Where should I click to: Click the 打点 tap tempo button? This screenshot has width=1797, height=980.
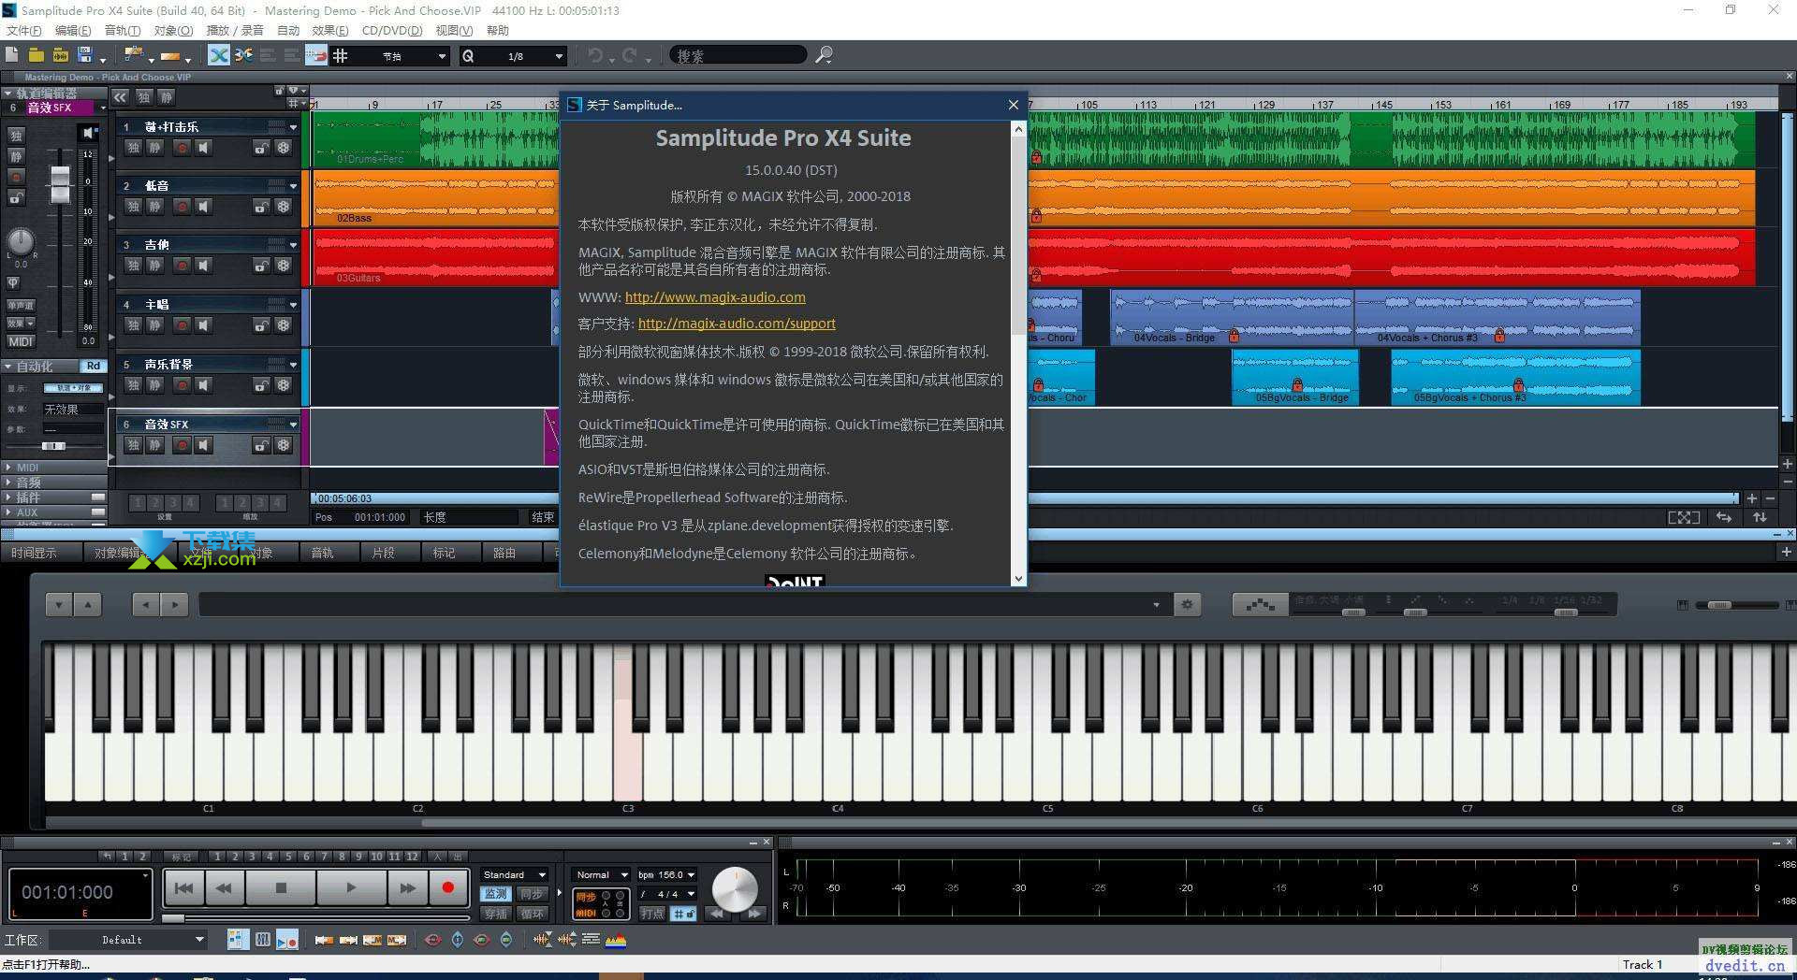(652, 914)
